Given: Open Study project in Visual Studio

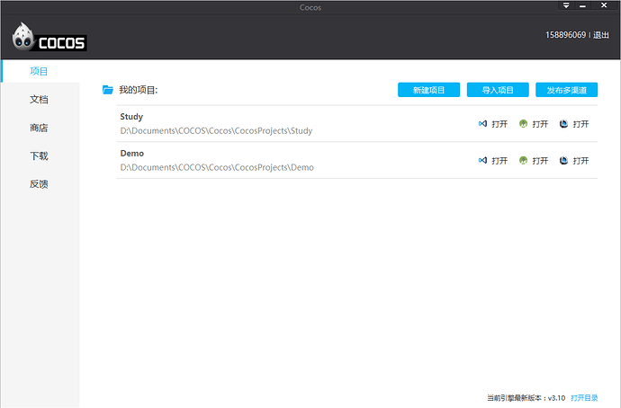Looking at the screenshot, I should (492, 124).
